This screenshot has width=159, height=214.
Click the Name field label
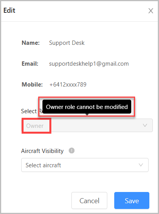[x=31, y=43]
